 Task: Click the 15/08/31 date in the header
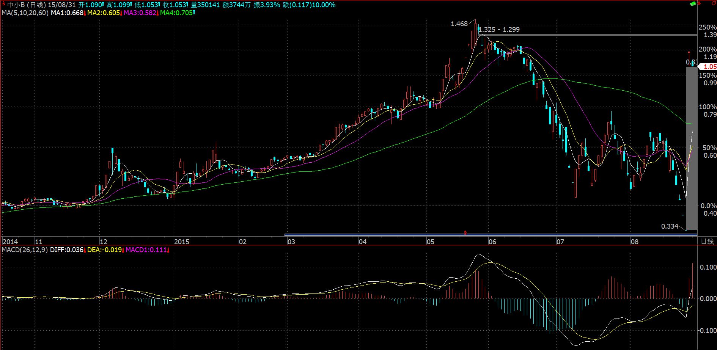click(x=62, y=5)
